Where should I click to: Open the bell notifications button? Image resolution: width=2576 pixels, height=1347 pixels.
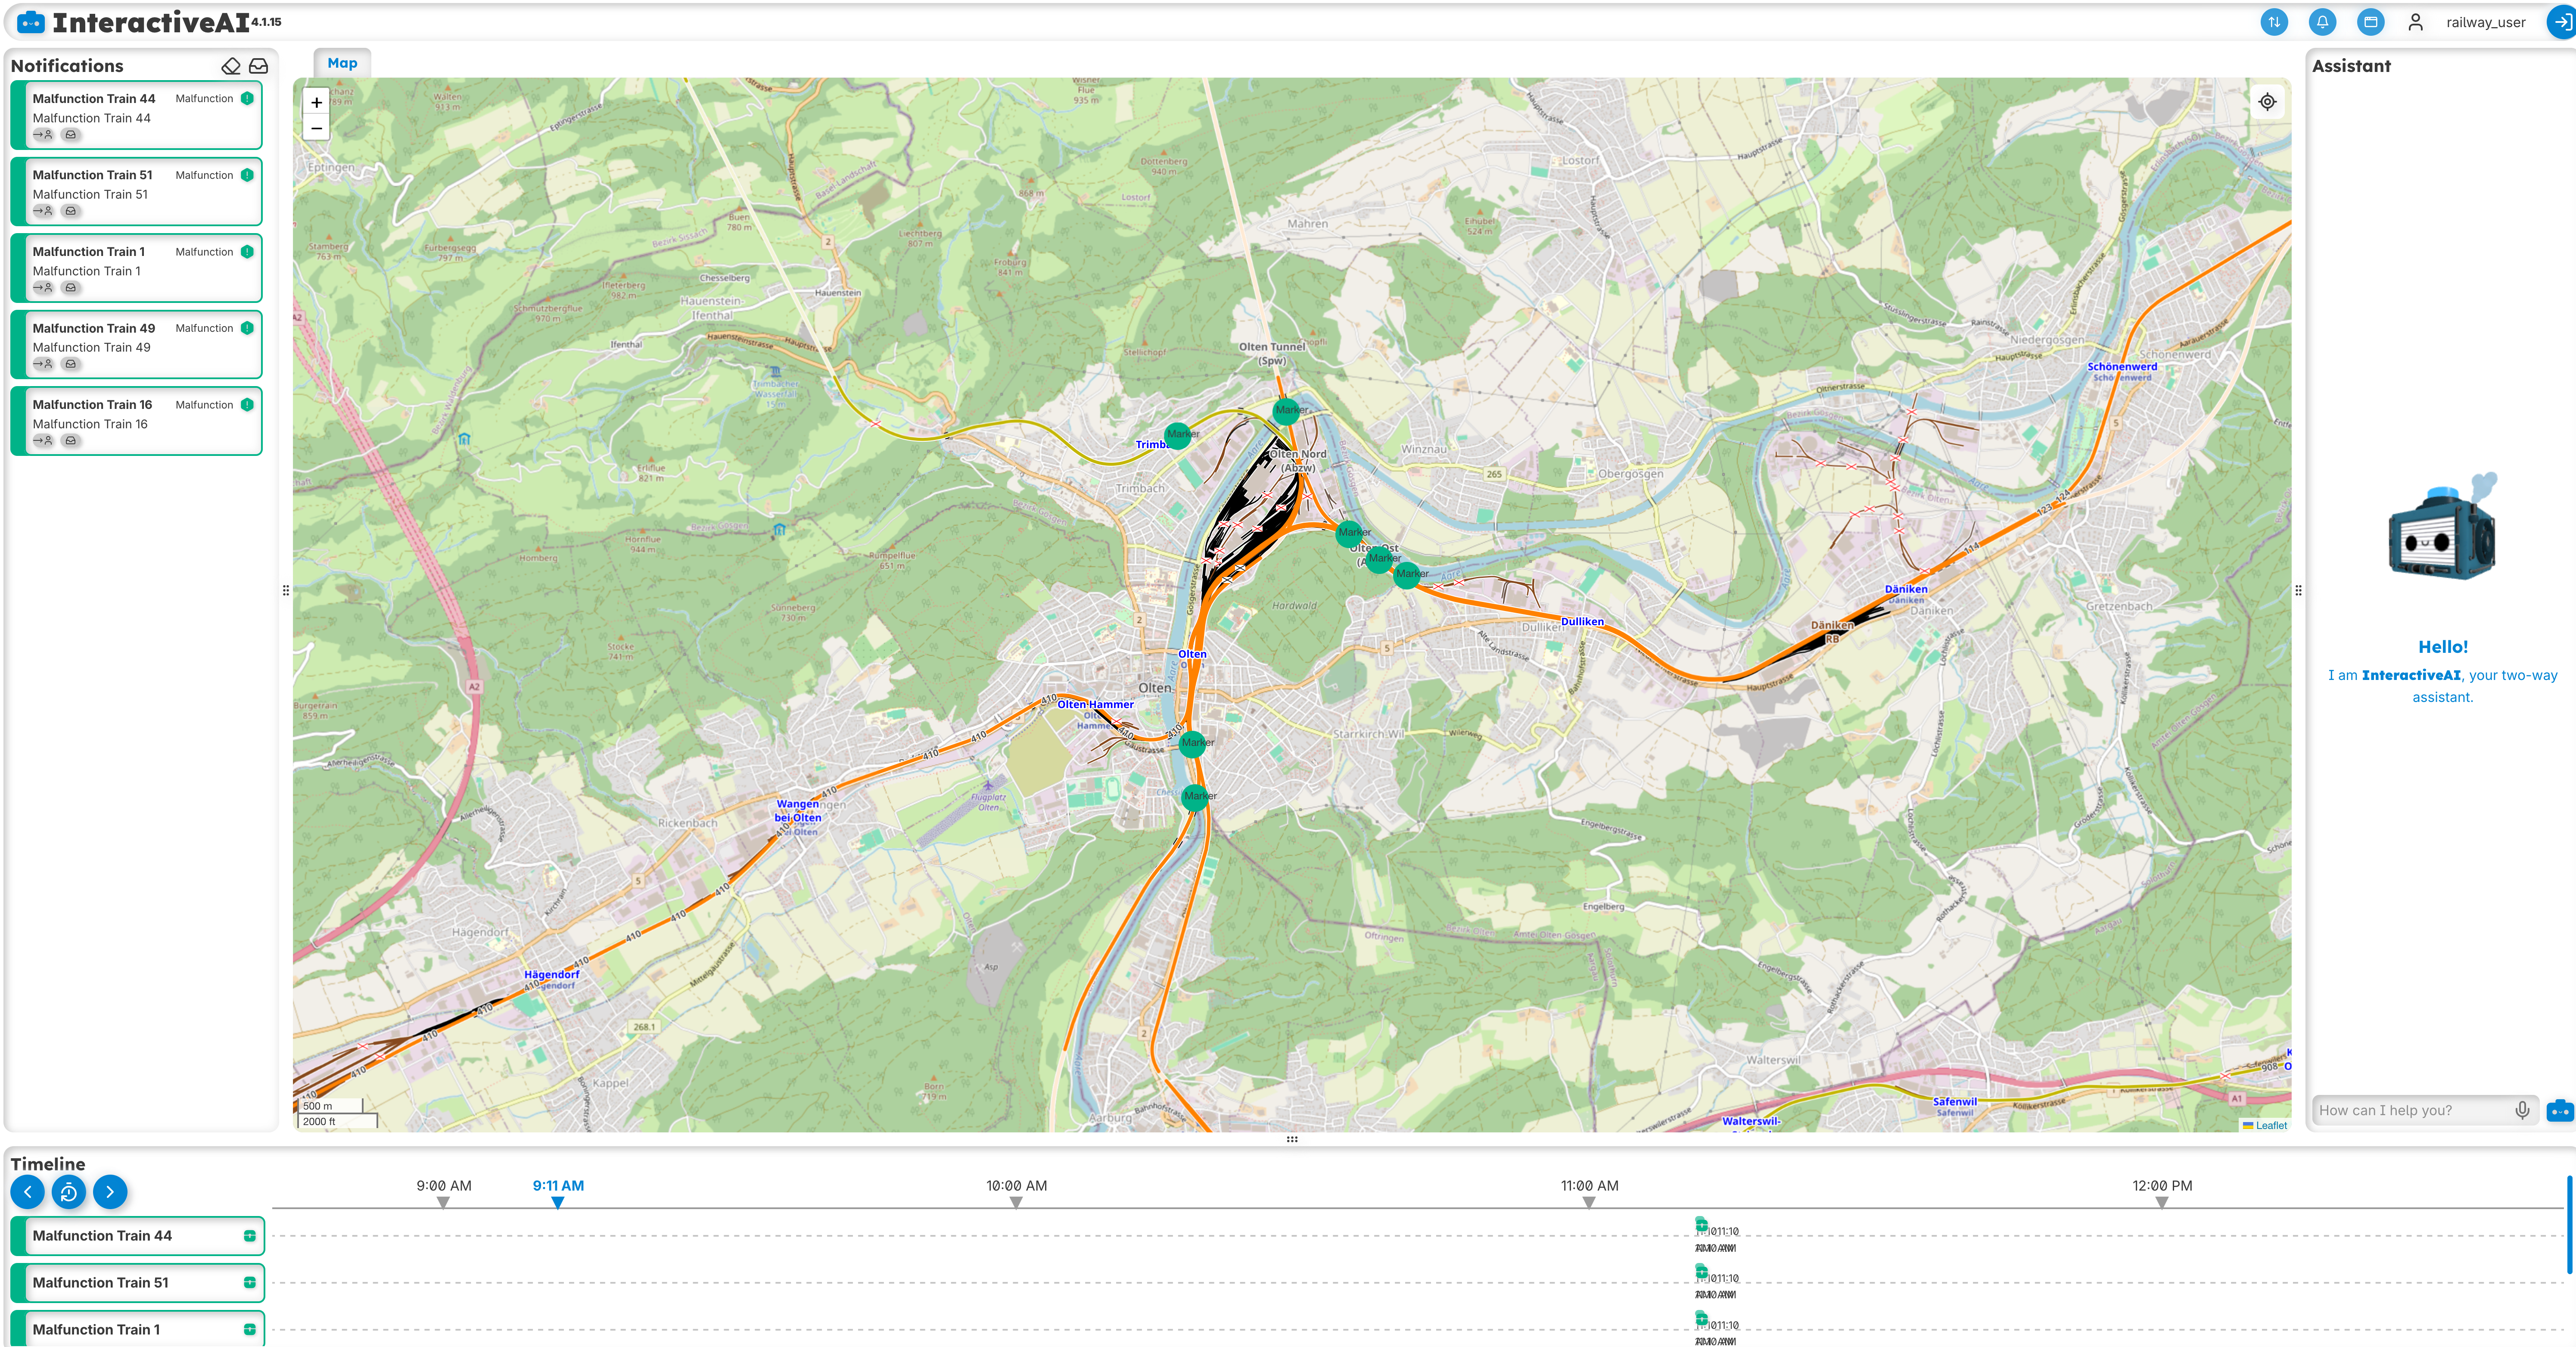coord(2322,22)
